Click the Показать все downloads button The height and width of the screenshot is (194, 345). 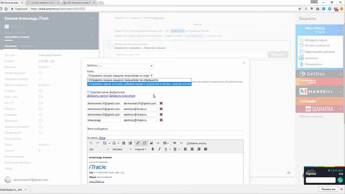click(328, 189)
